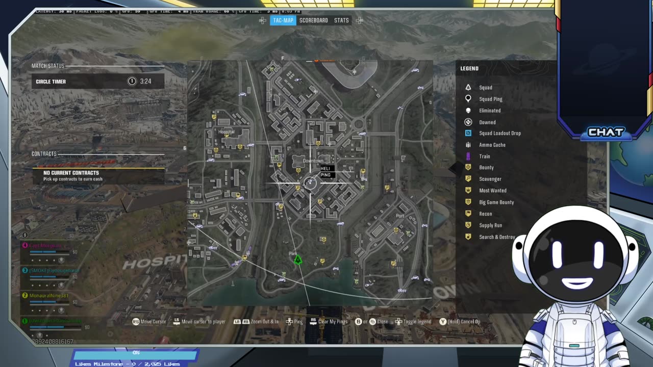The width and height of the screenshot is (653, 367).
Task: Click MonauralNine381's health bar
Action: pos(49,302)
